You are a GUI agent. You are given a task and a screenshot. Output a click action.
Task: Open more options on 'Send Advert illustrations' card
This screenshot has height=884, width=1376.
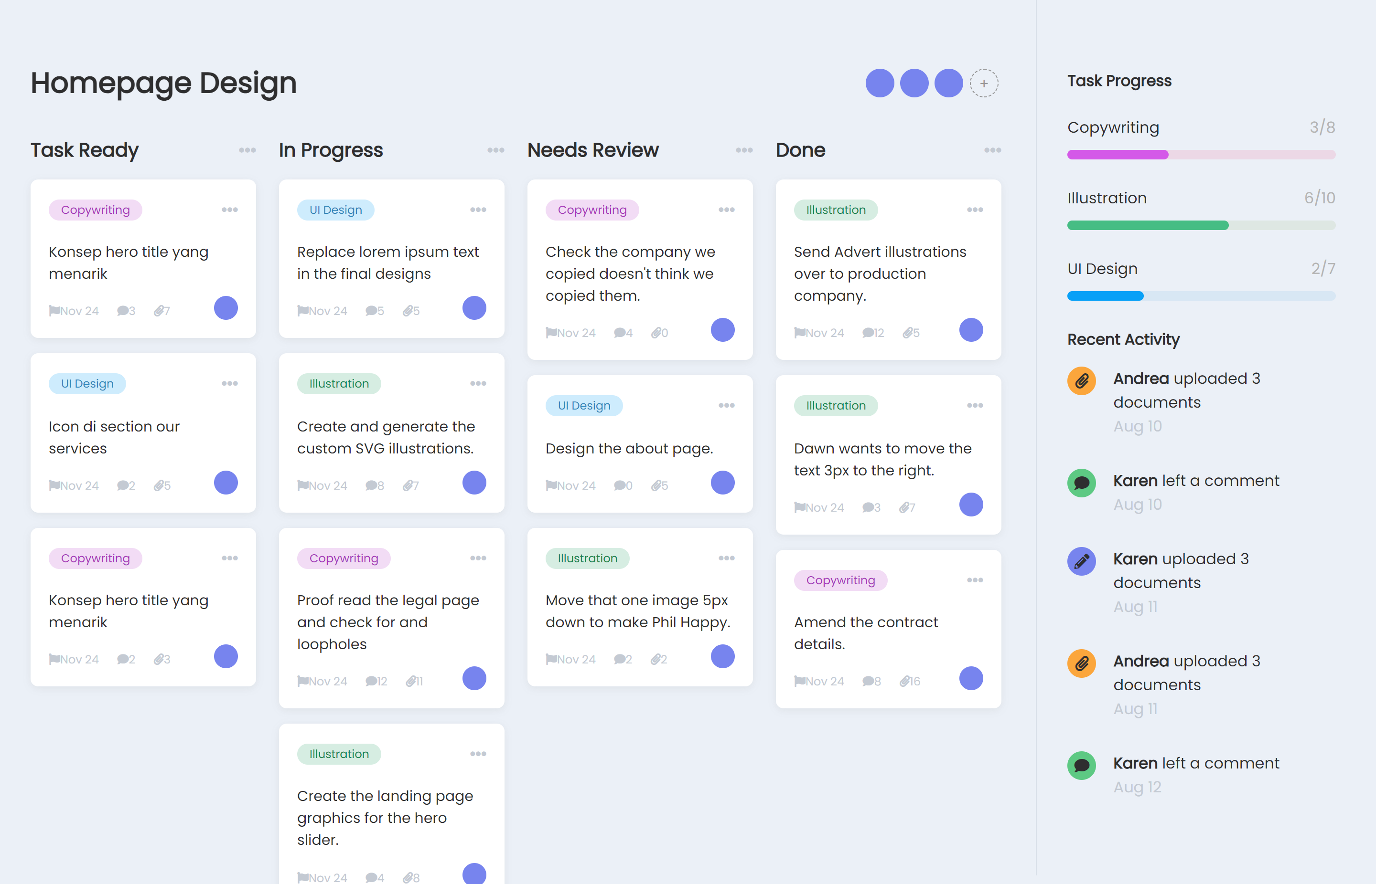[x=974, y=210]
